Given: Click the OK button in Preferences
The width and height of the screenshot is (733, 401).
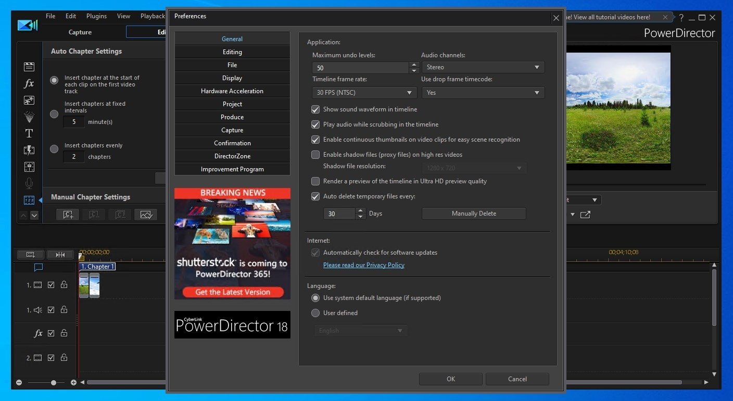Looking at the screenshot, I should coord(451,379).
